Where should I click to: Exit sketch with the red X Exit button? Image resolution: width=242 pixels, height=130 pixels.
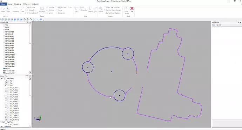coord(132,9)
